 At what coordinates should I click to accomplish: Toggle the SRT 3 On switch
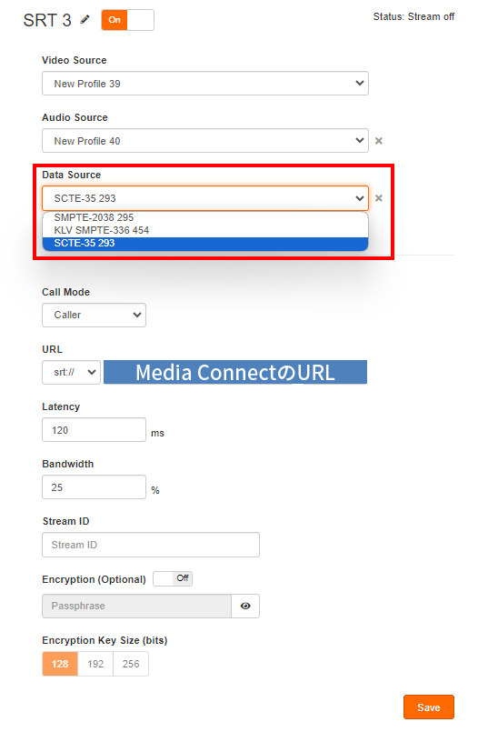point(128,20)
